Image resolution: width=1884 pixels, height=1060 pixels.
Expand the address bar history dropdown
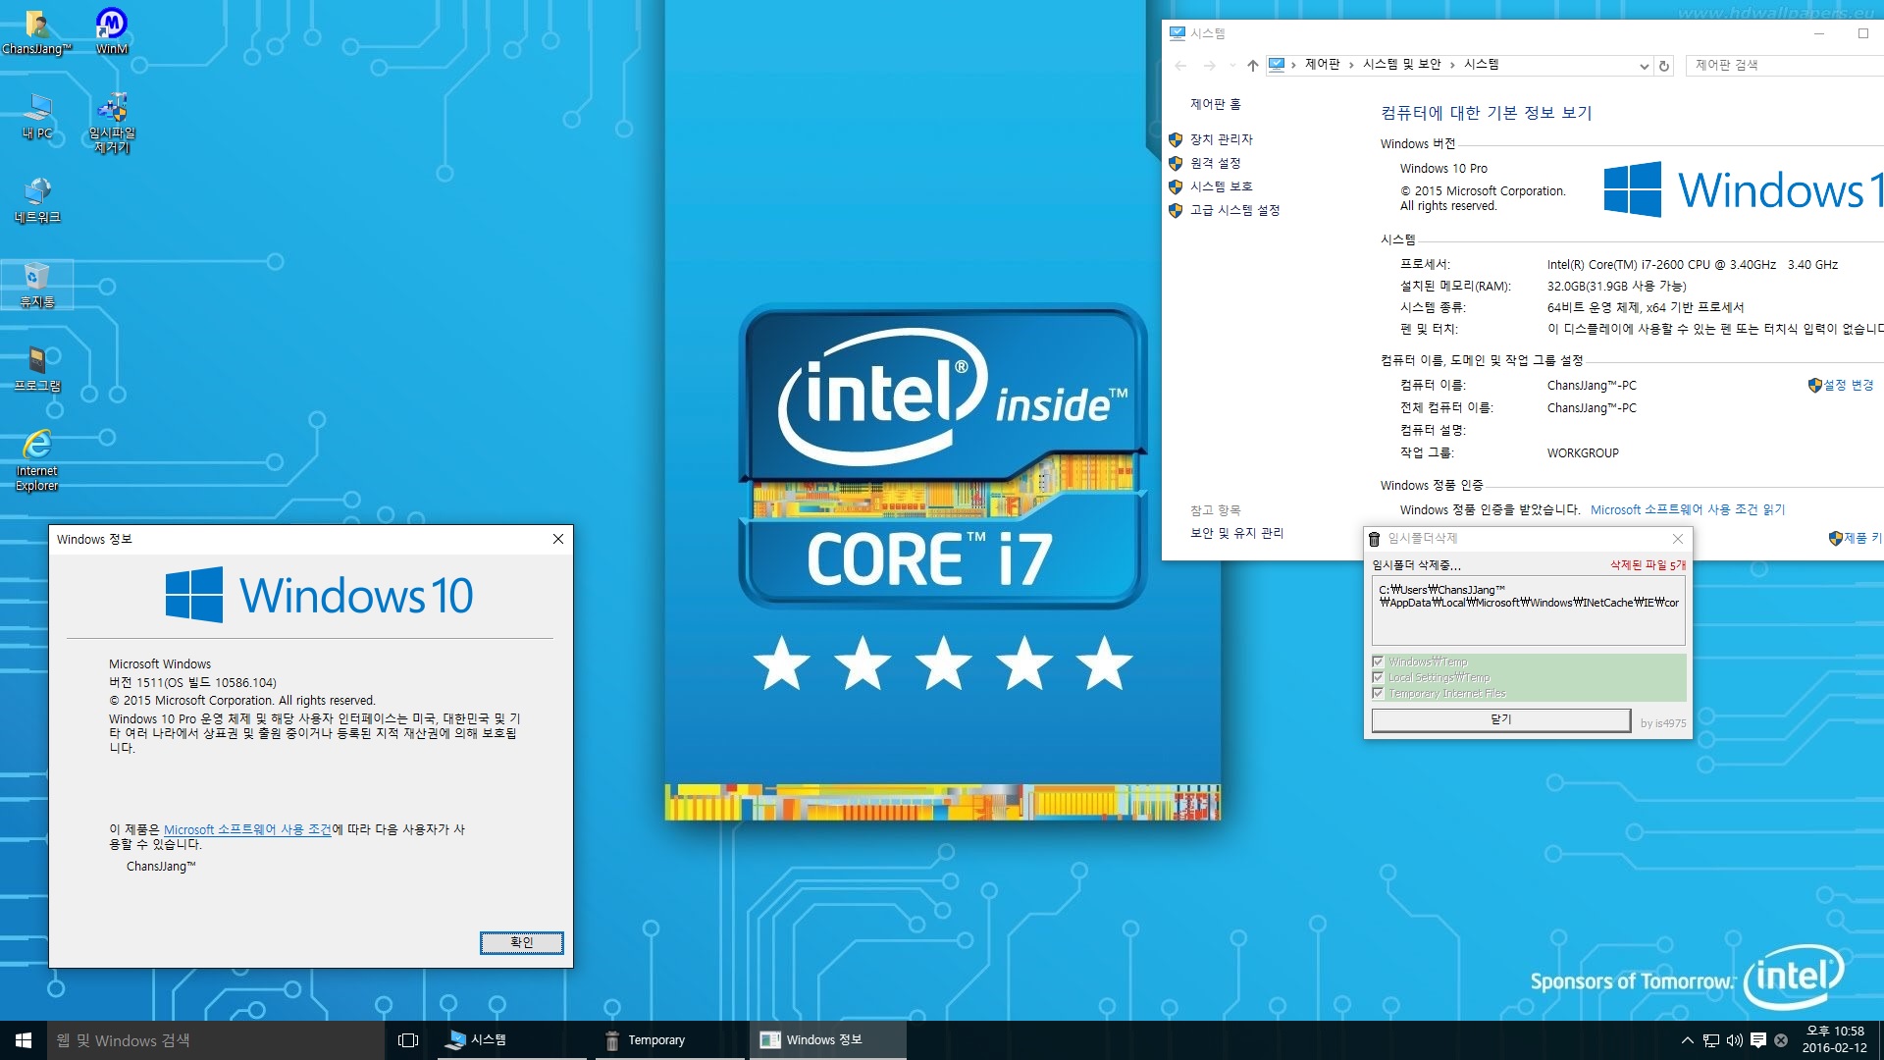tap(1645, 66)
